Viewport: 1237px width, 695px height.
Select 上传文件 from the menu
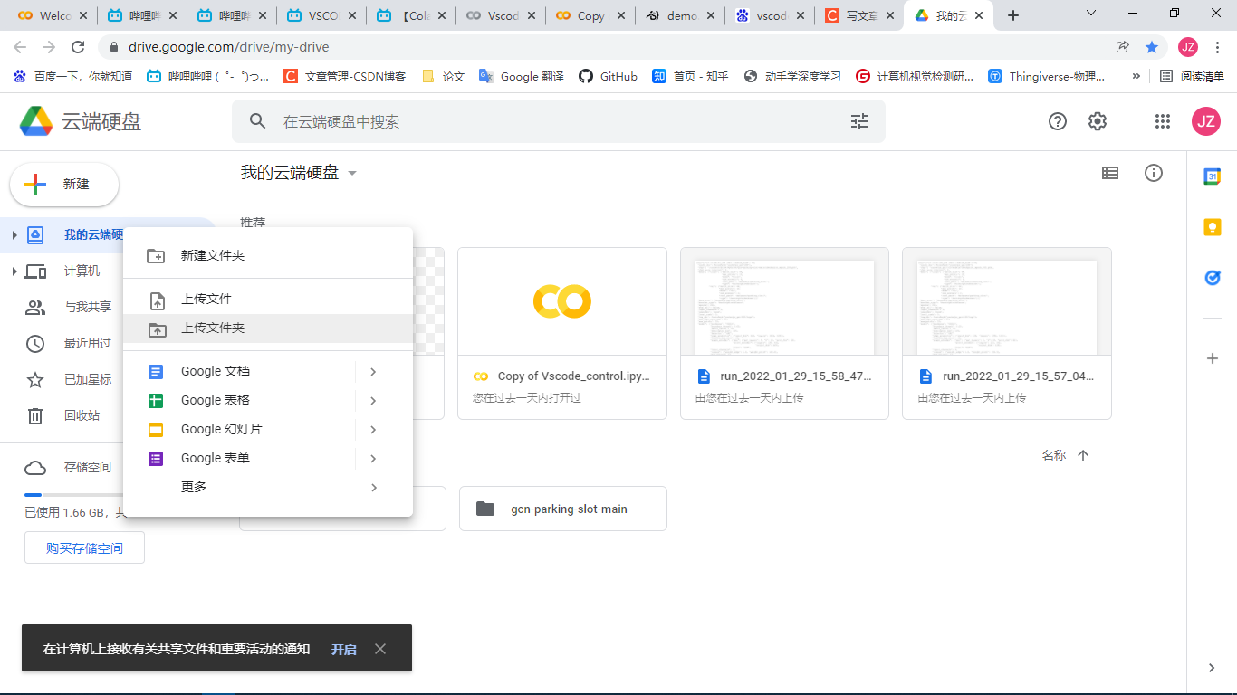click(207, 300)
